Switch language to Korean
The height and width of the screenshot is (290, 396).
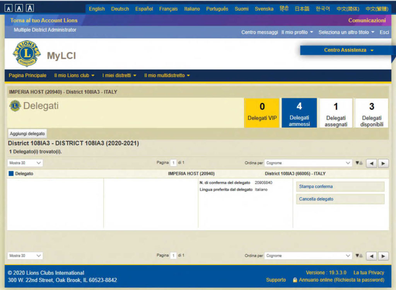coord(323,9)
